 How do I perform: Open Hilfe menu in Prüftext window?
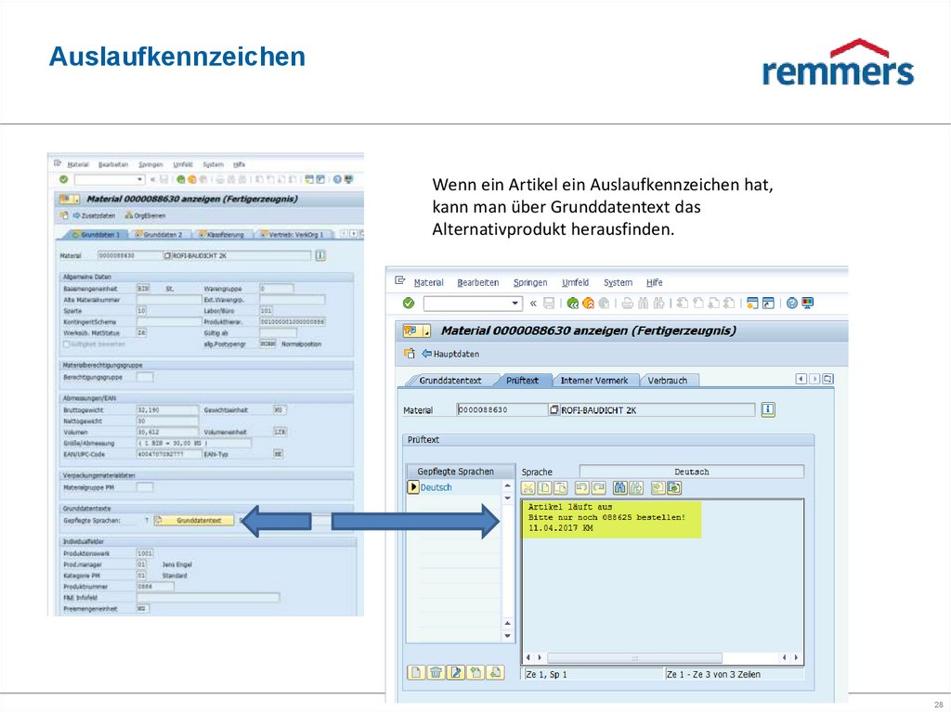655,282
